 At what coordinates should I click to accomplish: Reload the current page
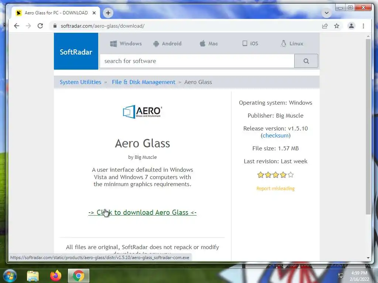tap(40, 26)
